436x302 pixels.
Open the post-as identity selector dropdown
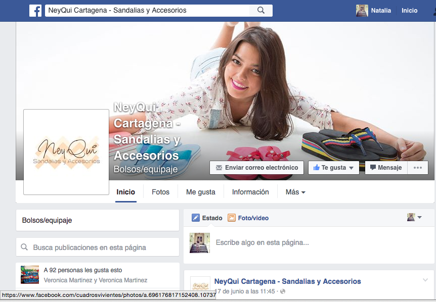pos(415,217)
